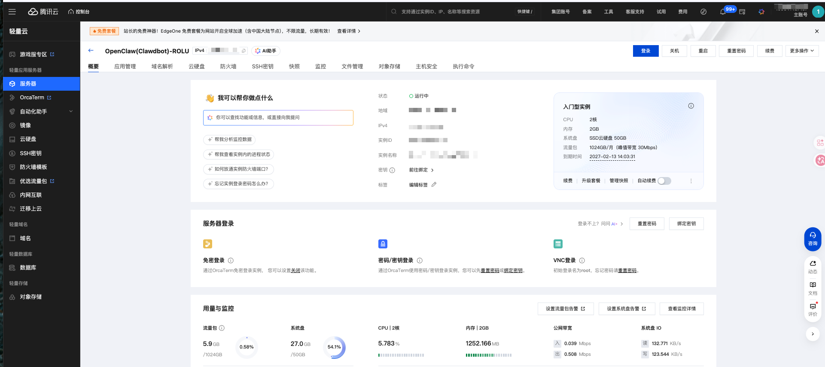Screen dimensions: 825x367
Task: Click 查看监控详情 button
Action: click(x=682, y=309)
